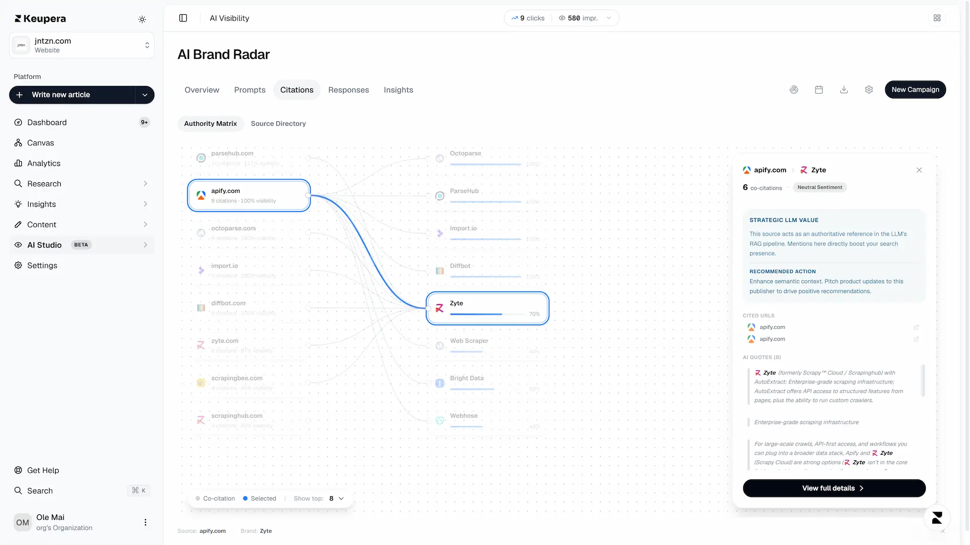This screenshot has height=545, width=970.
Task: Switch to the Overview tab
Action: [202, 90]
